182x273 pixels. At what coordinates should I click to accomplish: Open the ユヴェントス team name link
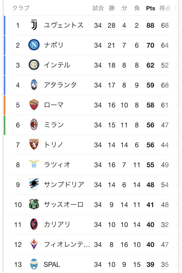click(x=64, y=25)
